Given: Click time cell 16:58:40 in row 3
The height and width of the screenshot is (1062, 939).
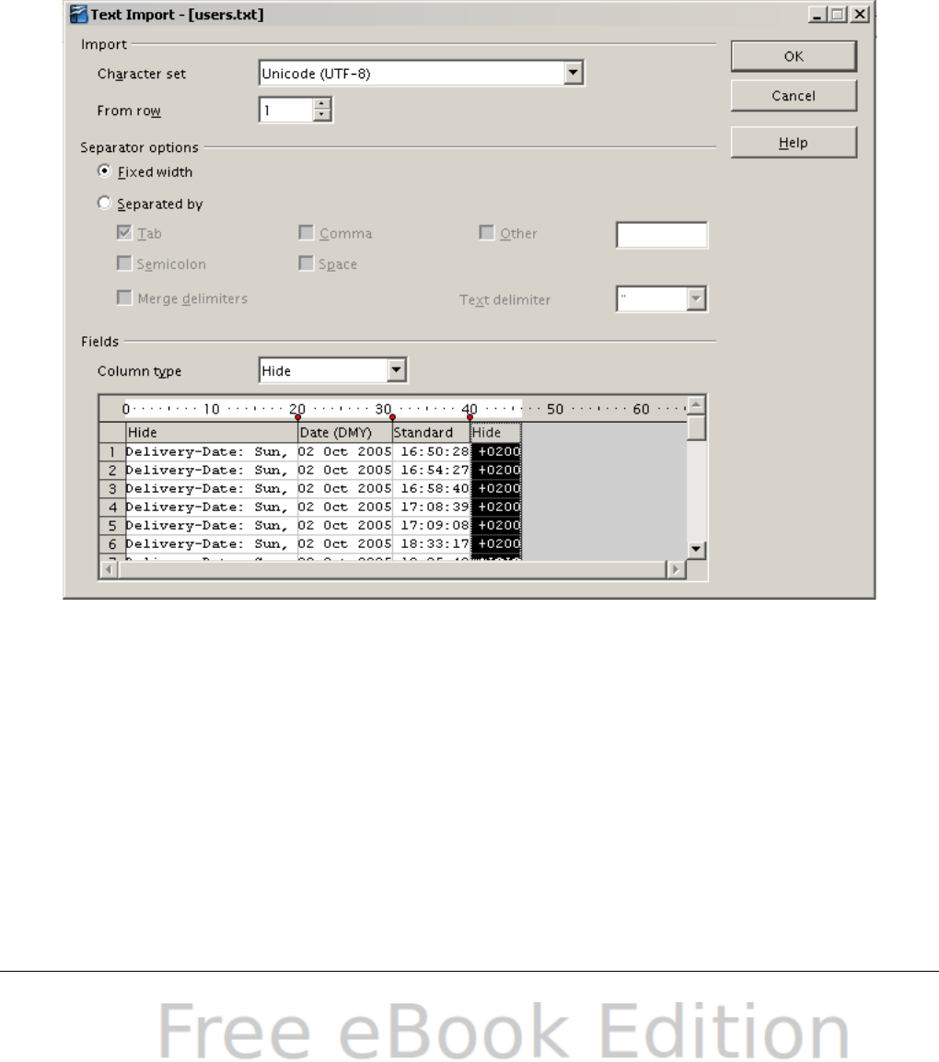Looking at the screenshot, I should (x=431, y=487).
